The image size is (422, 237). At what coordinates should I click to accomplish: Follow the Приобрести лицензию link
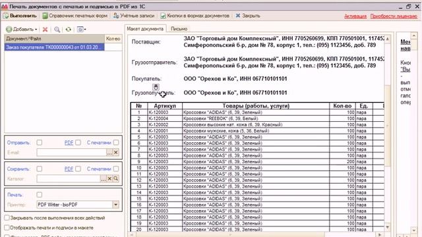pos(394,16)
